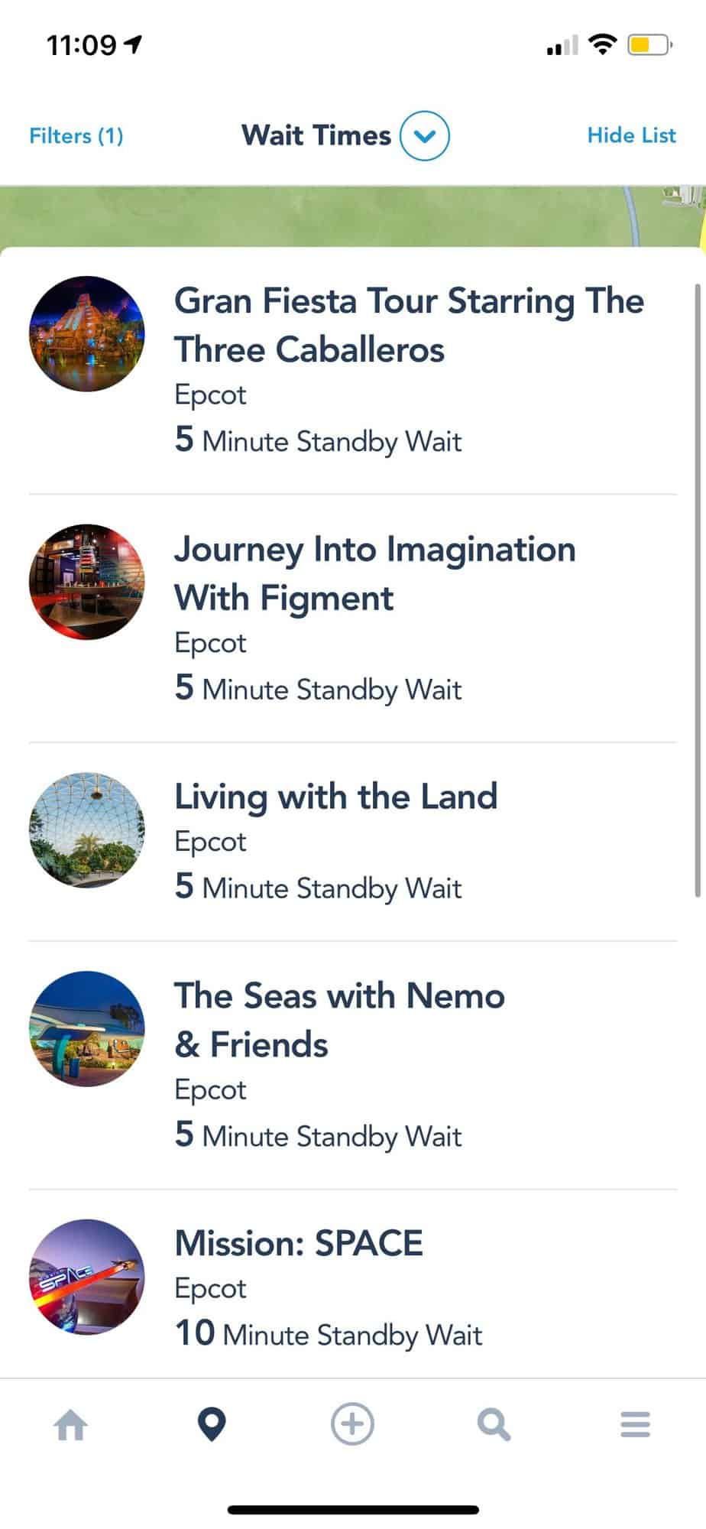Open Living with the Land listing title

(336, 797)
